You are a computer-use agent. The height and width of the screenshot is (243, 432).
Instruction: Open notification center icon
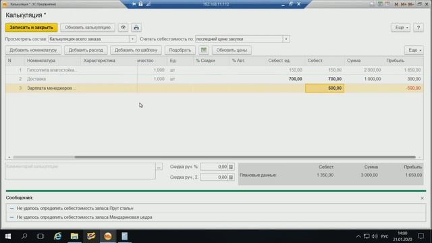(x=421, y=236)
